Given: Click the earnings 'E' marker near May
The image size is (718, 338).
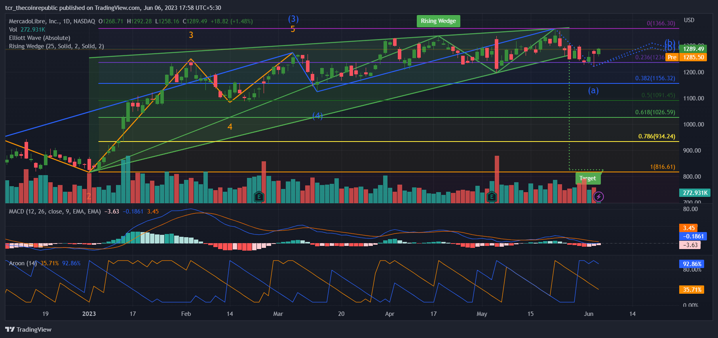Looking at the screenshot, I should point(492,196).
